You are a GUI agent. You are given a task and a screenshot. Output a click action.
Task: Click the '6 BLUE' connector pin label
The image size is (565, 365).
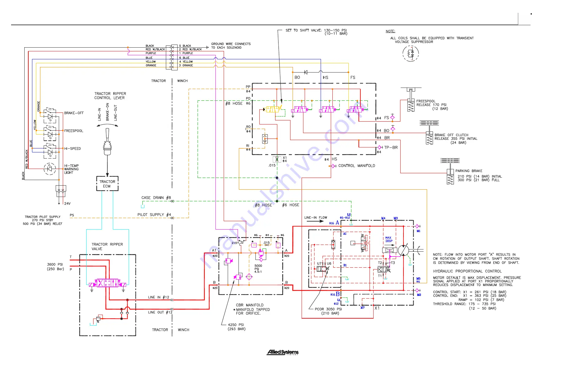pos(184,58)
